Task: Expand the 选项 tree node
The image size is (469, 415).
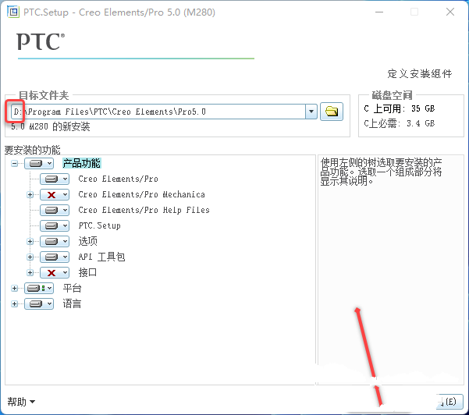Action: (x=30, y=241)
